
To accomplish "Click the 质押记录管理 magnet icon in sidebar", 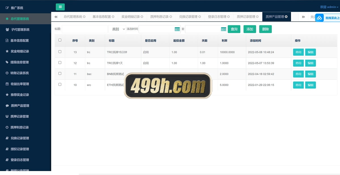I will click(7, 116).
